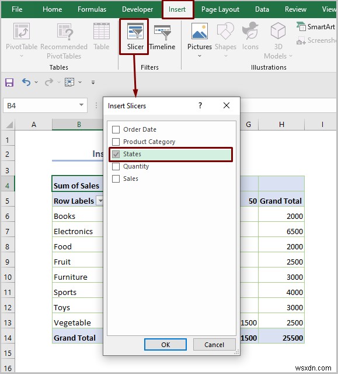Check the Order Date checkbox
338x374 pixels.
[116, 129]
